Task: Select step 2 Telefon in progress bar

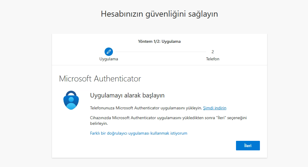Action: [x=212, y=52]
